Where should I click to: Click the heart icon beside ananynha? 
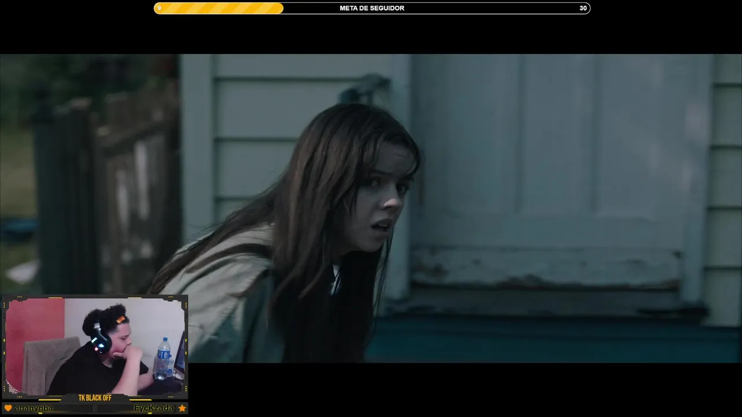(x=8, y=408)
